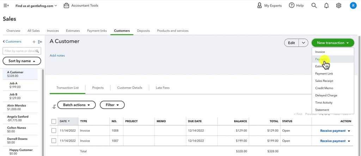Toggle the select-all checkbox in table header
Viewport: 361px width, 156px height.
tap(54, 121)
